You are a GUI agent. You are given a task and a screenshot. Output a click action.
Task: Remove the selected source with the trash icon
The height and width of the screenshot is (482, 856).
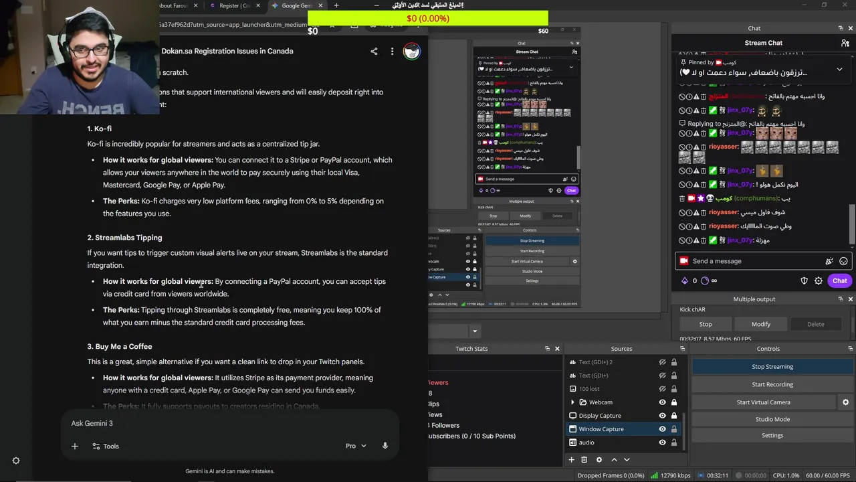pyautogui.click(x=584, y=460)
